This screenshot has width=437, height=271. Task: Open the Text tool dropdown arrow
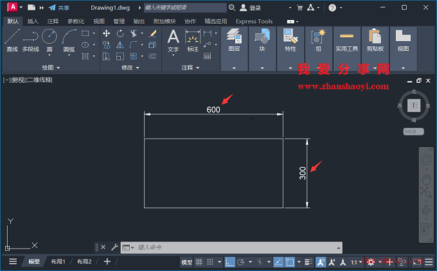pos(173,55)
